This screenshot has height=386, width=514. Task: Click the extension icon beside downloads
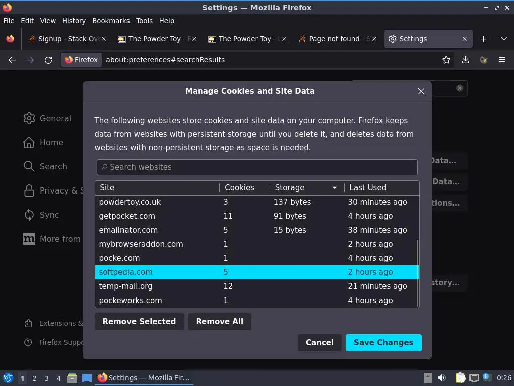tap(483, 60)
